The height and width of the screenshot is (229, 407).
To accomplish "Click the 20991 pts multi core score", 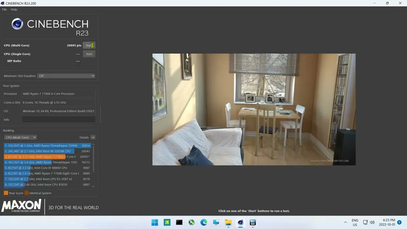I will [74, 45].
